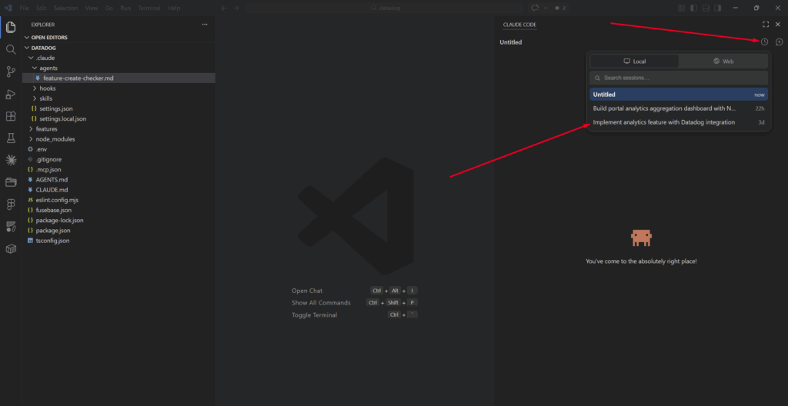The height and width of the screenshot is (406, 788).
Task: Open the Source Control view
Action: tap(11, 72)
